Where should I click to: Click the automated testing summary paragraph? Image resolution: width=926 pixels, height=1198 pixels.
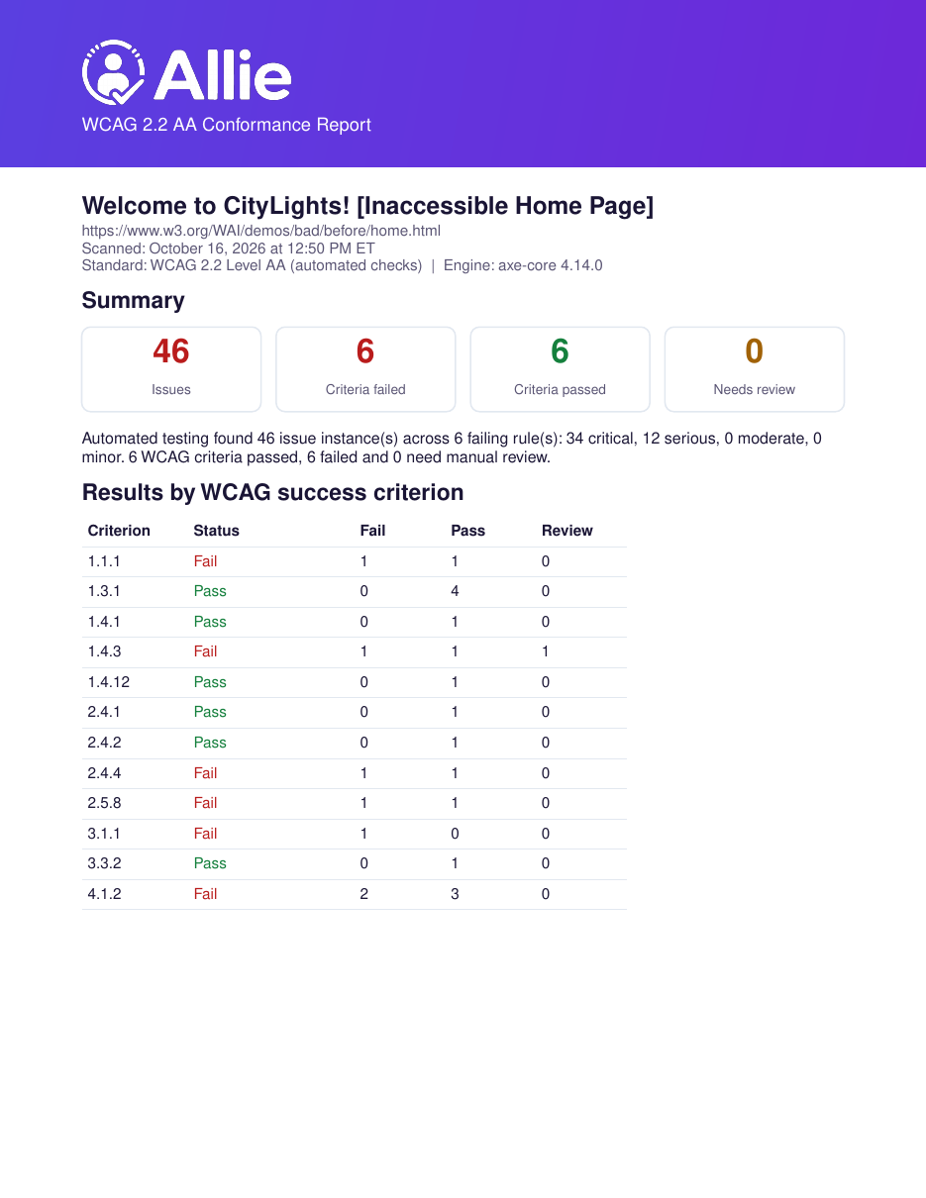452,448
